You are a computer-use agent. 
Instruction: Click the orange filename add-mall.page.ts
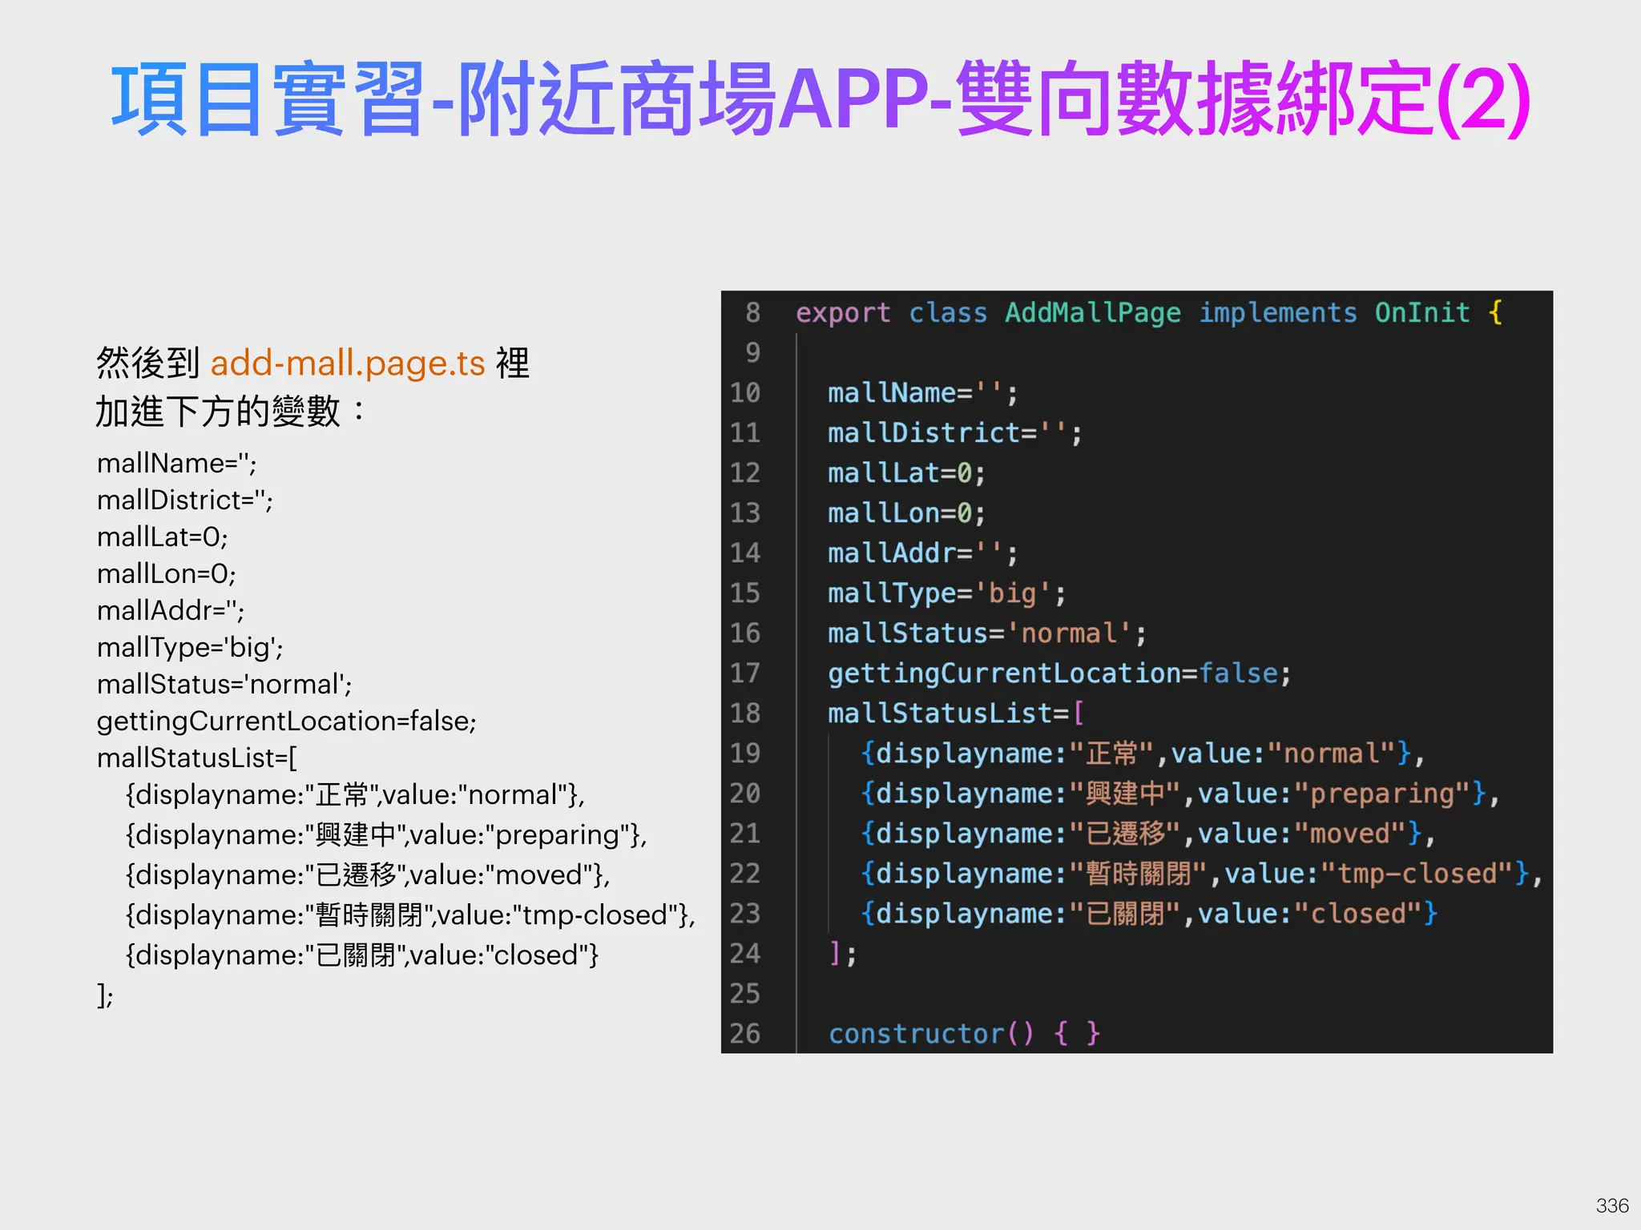(348, 364)
